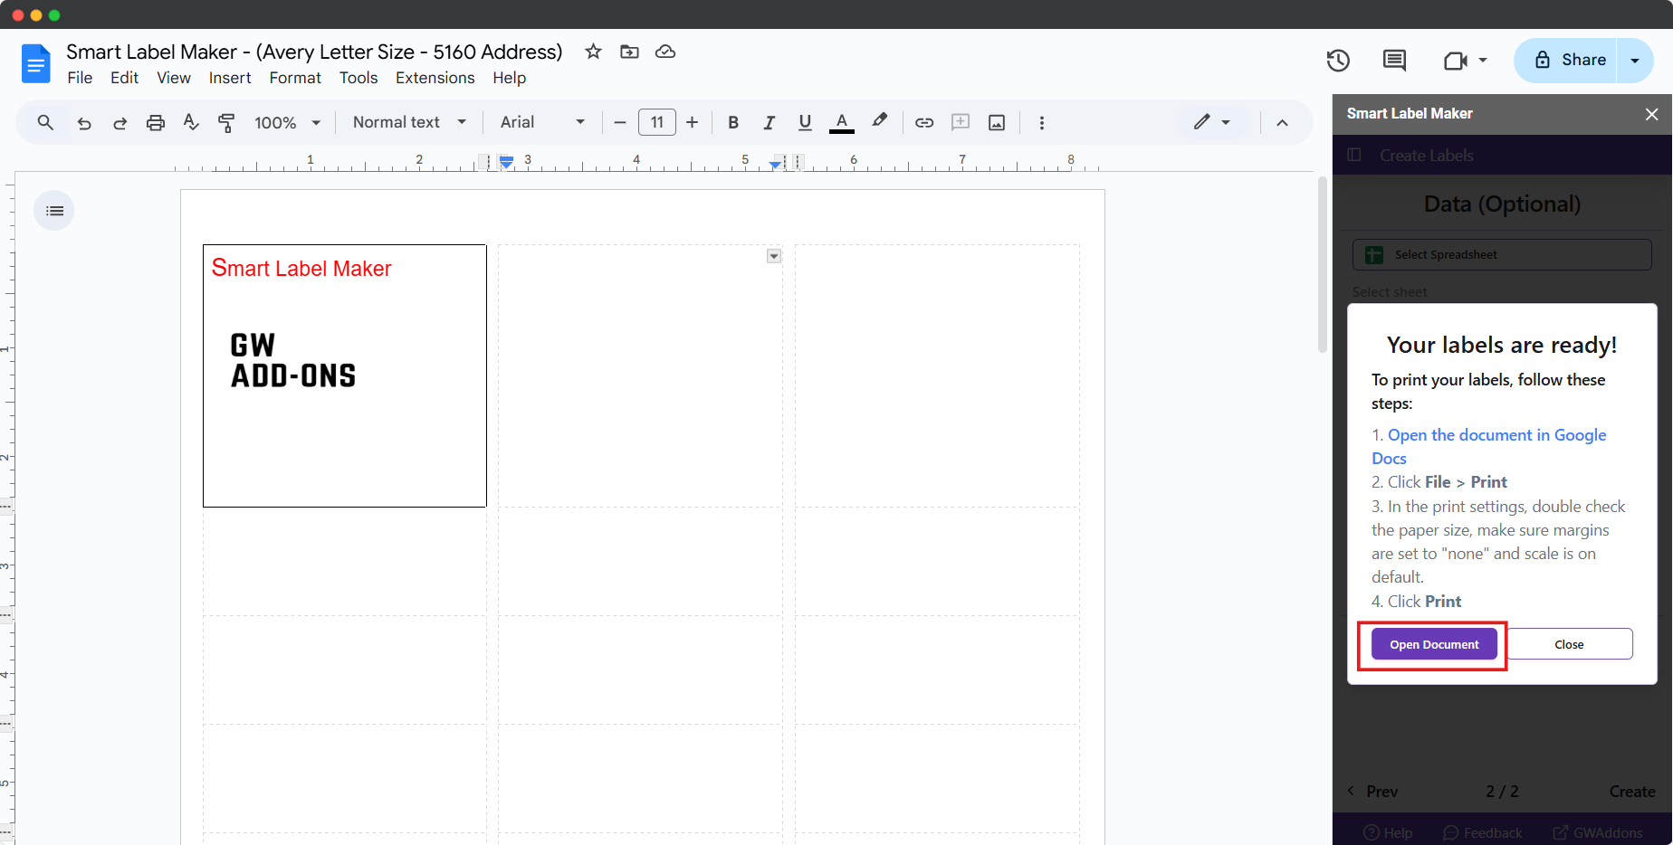Open the Help menu
The width and height of the screenshot is (1673, 845).
click(510, 78)
